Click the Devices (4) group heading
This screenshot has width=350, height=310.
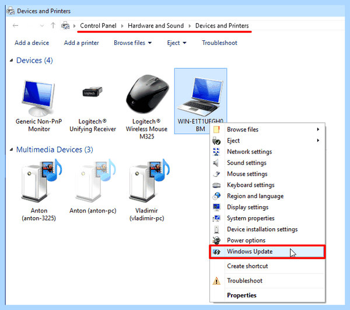34,60
